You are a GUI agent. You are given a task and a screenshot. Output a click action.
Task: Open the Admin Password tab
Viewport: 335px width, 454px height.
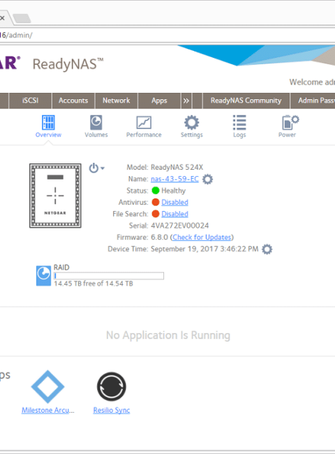(x=313, y=101)
